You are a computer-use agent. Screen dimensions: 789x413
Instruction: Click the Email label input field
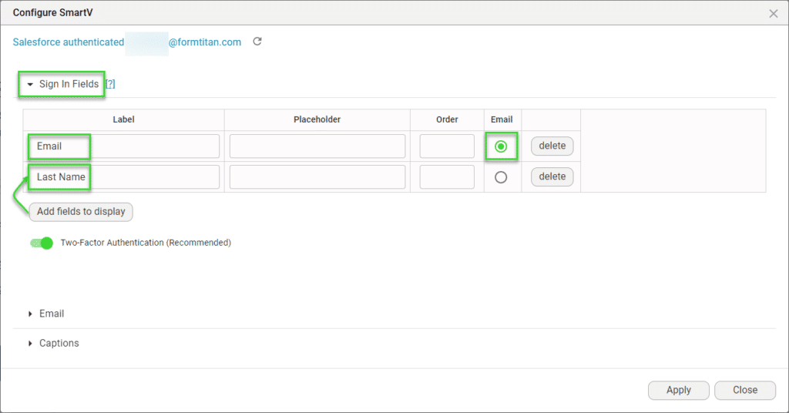123,146
